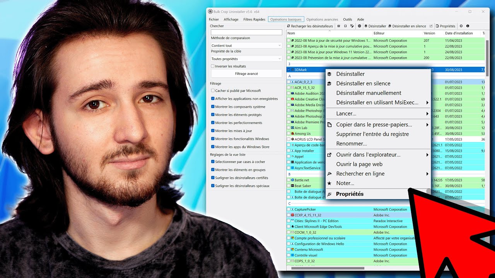Click the Rechercher en ligne icon
495x278 pixels.
point(329,174)
